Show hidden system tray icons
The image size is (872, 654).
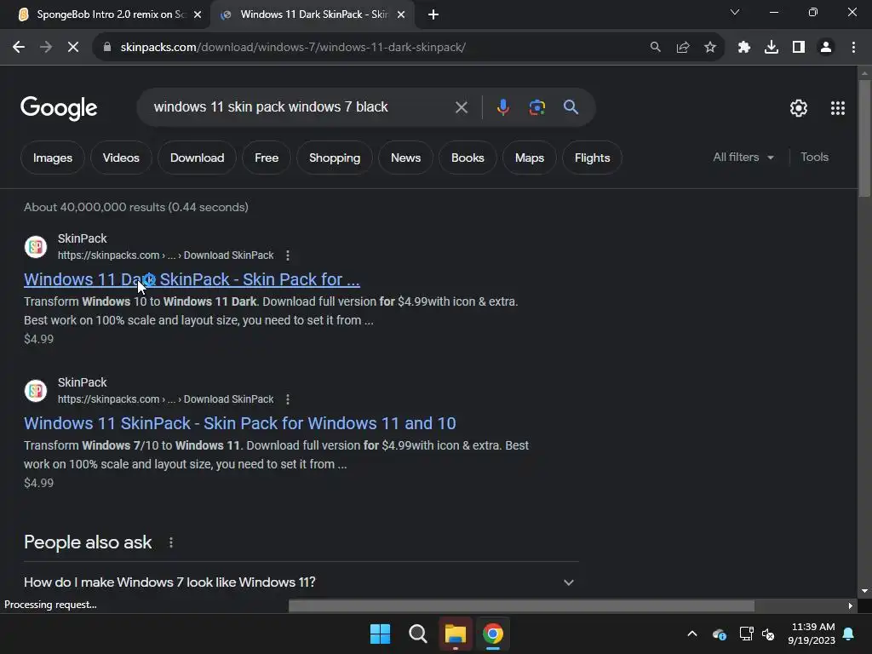pos(692,634)
